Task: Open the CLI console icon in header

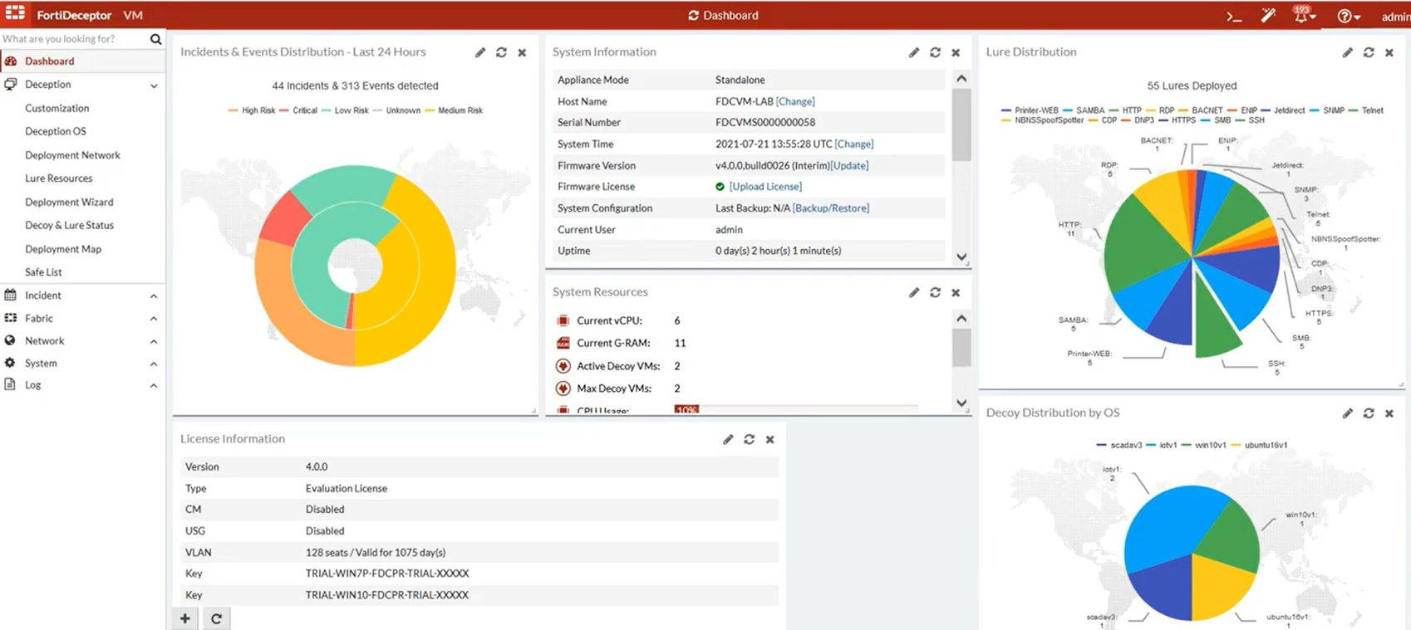Action: (1234, 16)
